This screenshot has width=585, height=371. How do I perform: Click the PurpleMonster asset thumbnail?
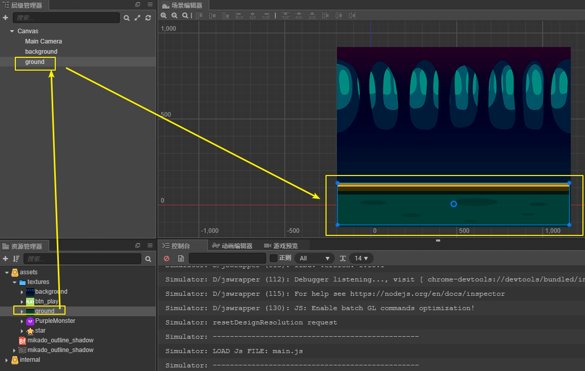(x=30, y=321)
